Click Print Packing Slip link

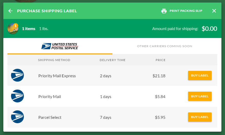coord(186,11)
